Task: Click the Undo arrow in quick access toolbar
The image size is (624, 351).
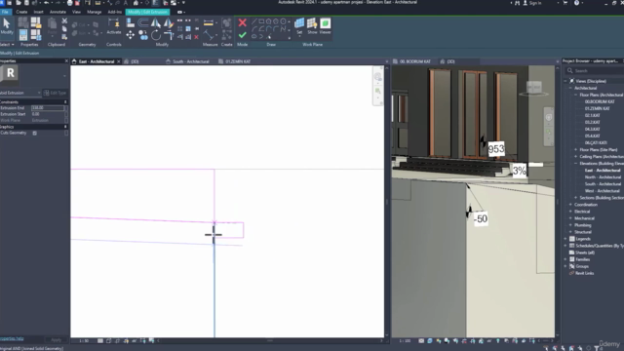Action: 46,3
